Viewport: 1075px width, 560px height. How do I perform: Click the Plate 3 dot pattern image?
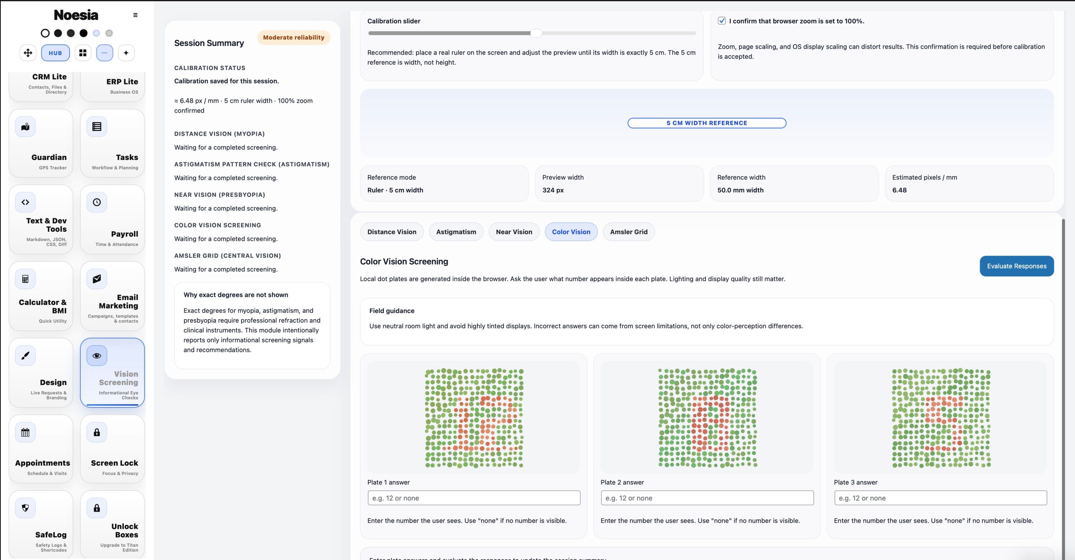pyautogui.click(x=941, y=418)
